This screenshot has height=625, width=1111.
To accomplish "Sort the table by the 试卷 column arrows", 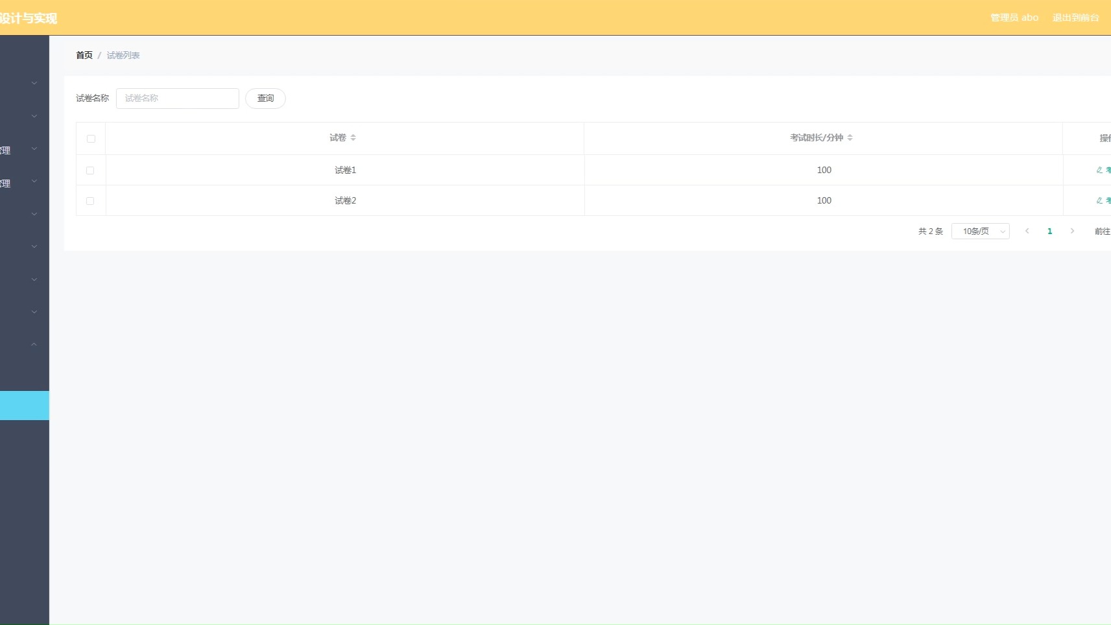I will click(x=353, y=137).
